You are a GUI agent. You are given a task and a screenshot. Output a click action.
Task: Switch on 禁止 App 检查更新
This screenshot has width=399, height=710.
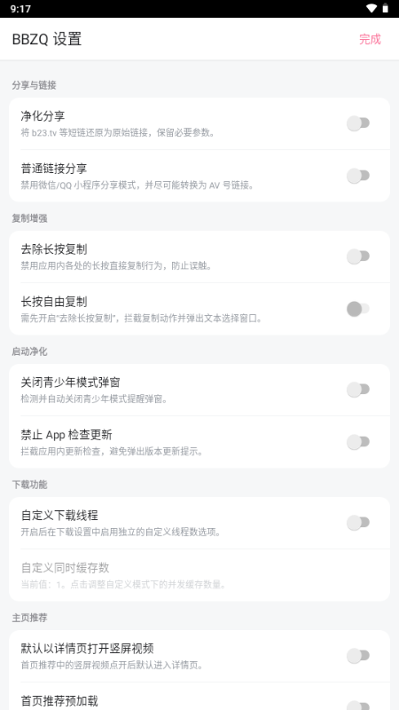(x=358, y=442)
